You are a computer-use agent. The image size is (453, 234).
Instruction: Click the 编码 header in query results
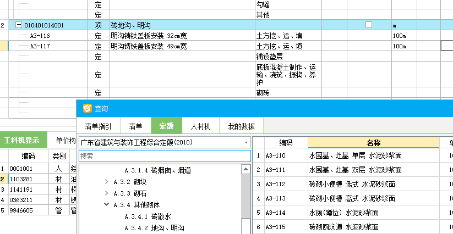(x=286, y=143)
